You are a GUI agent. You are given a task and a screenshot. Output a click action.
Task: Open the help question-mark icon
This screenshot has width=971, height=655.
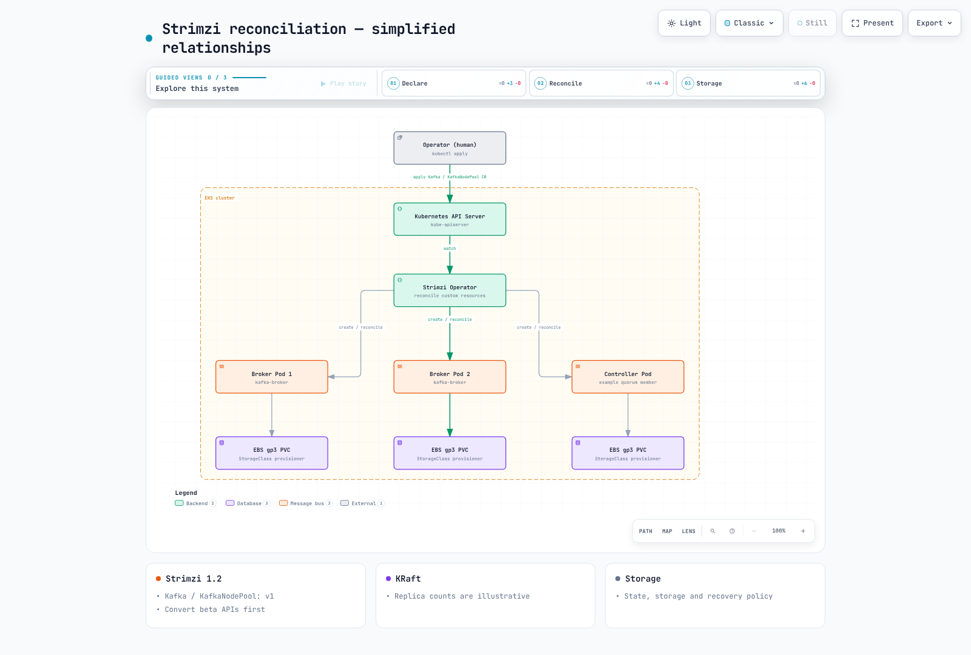click(x=732, y=531)
